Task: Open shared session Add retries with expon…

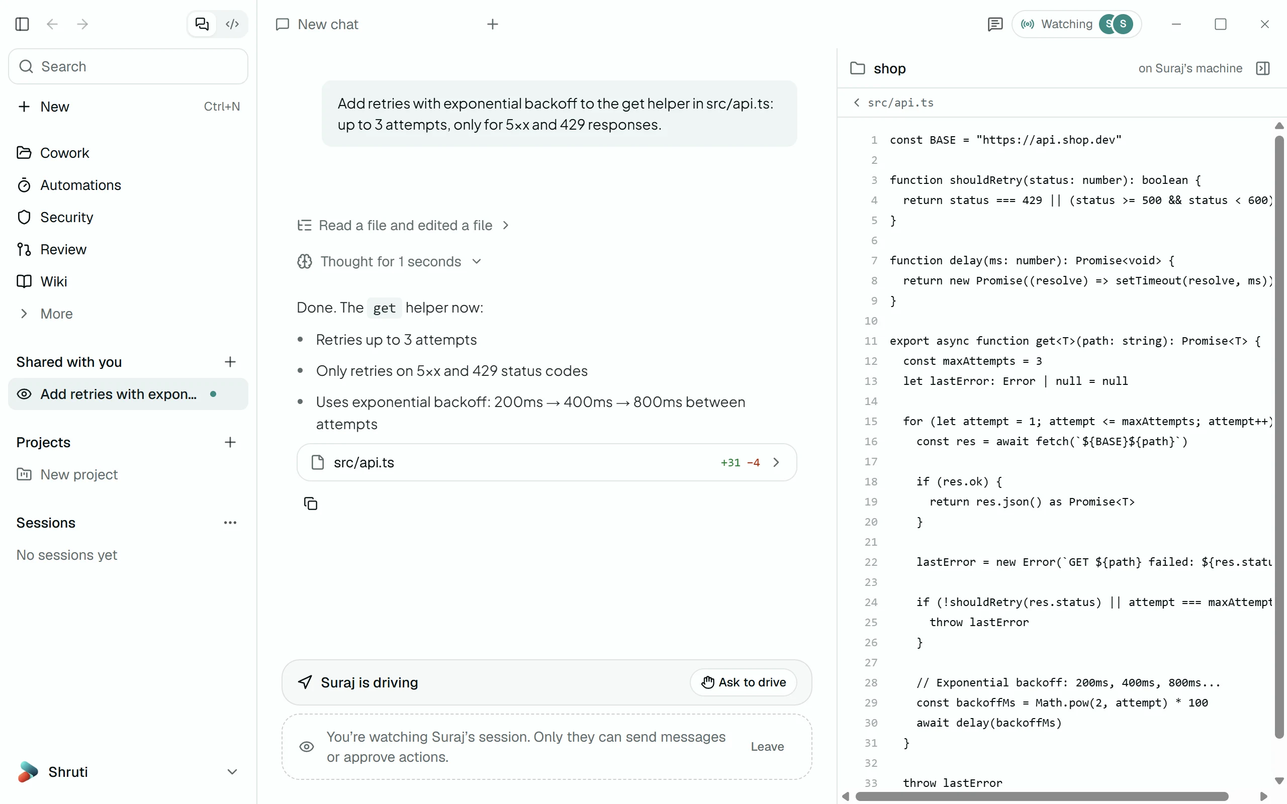Action: [x=128, y=394]
